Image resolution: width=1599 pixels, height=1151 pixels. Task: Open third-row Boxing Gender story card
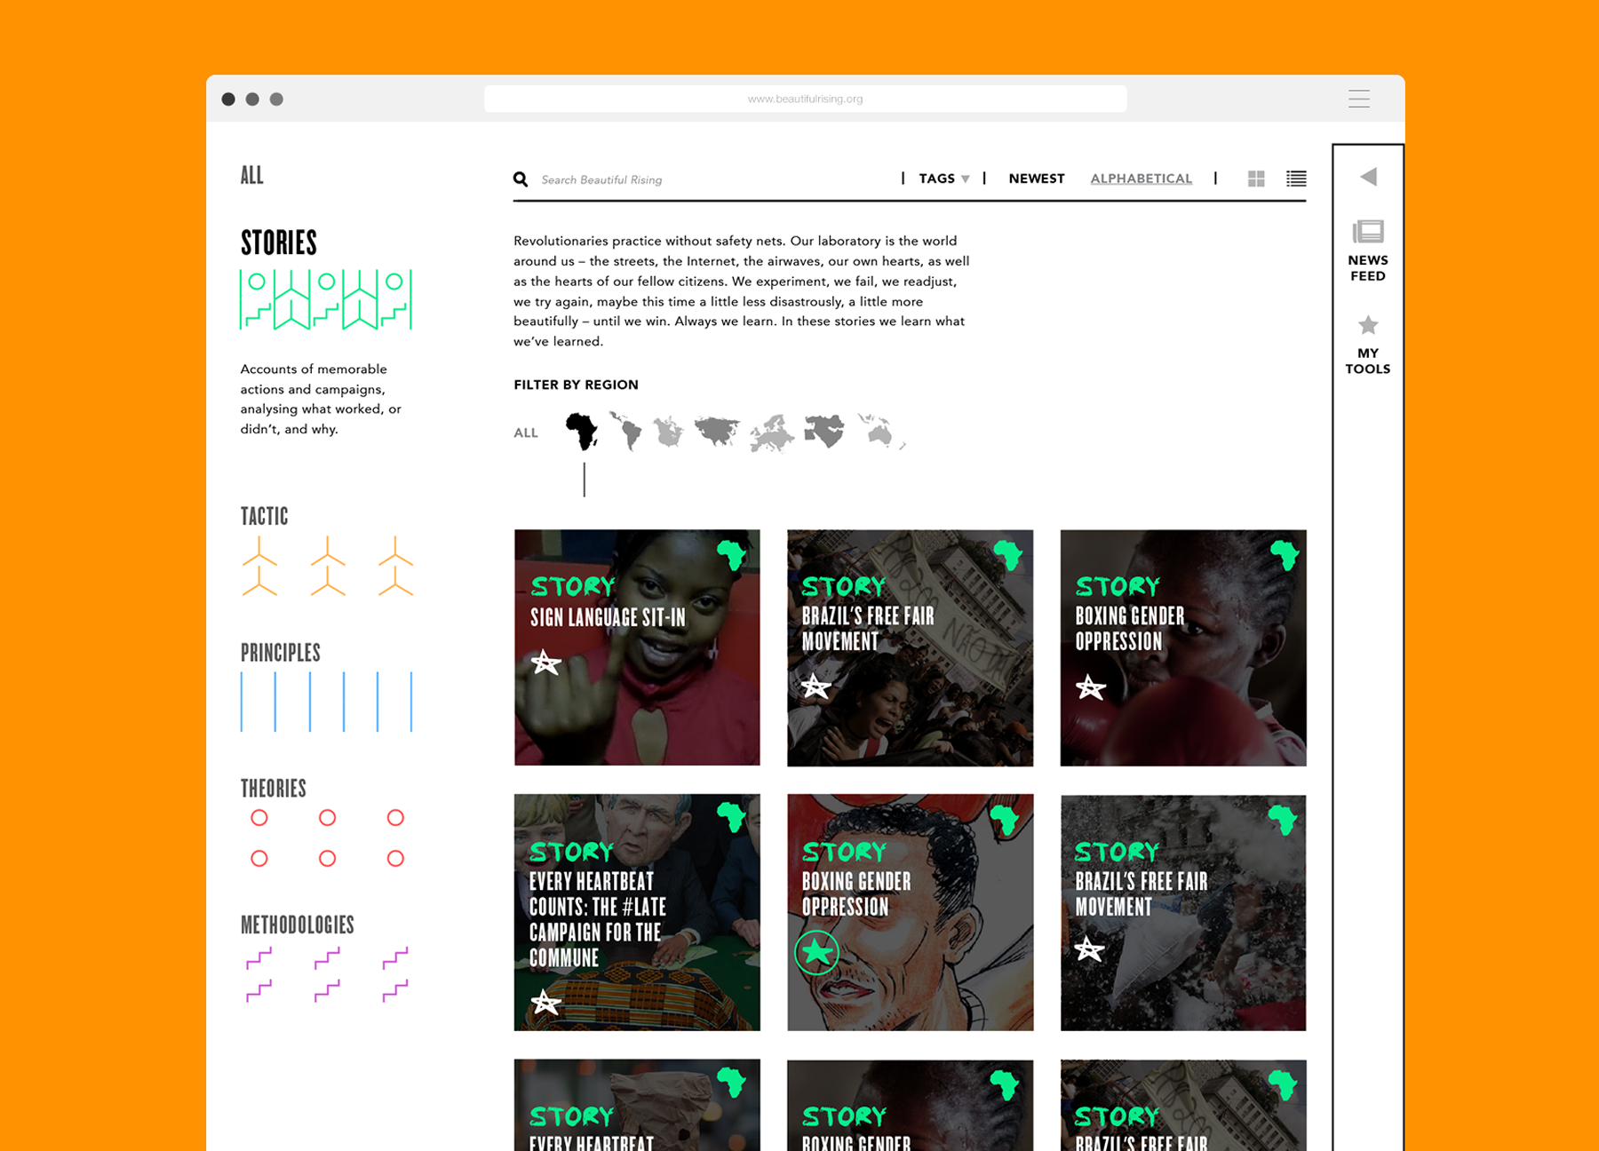(x=911, y=1105)
